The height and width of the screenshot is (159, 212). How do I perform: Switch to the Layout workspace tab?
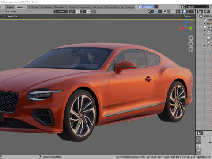10,7
